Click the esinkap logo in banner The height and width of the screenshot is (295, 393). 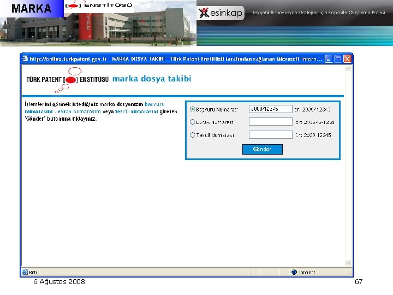(x=221, y=13)
